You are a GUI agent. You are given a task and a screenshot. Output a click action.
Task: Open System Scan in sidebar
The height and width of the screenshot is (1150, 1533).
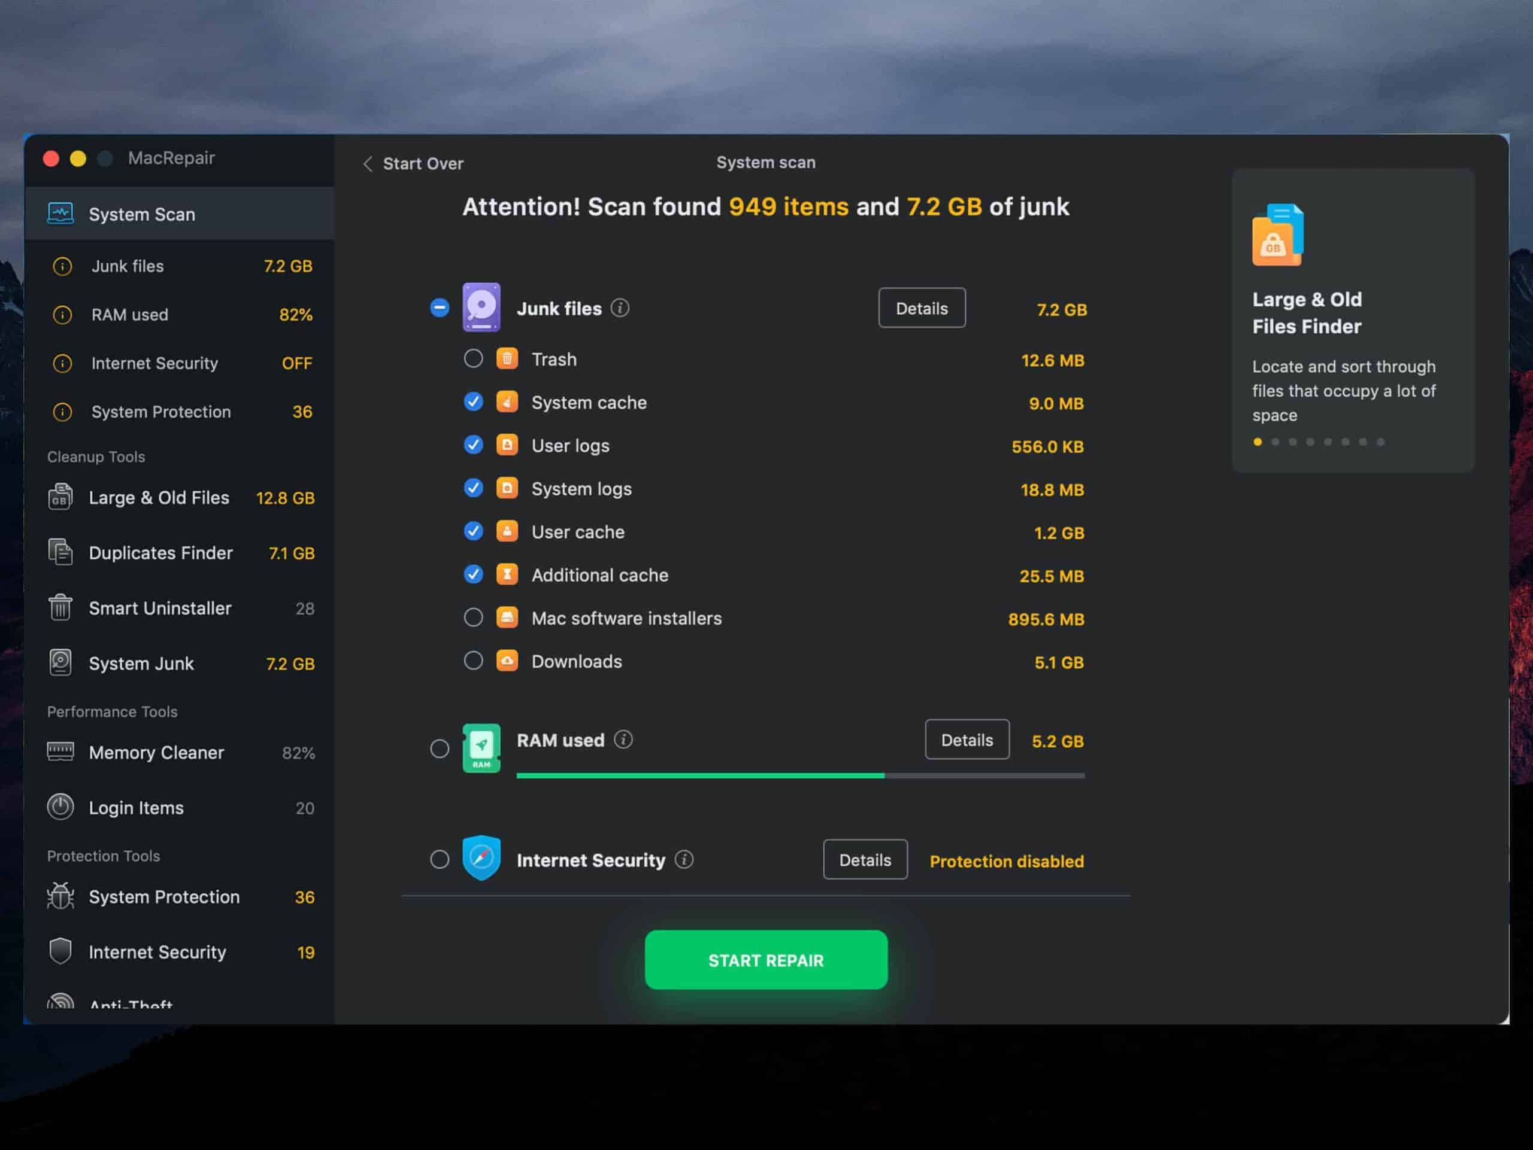click(x=180, y=214)
